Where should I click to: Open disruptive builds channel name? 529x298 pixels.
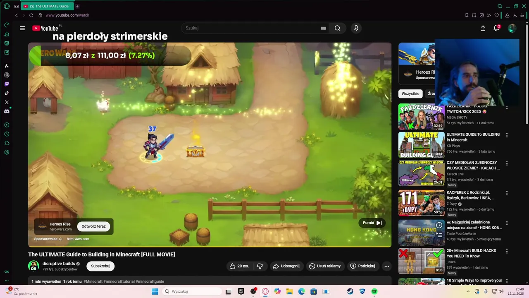click(59, 264)
